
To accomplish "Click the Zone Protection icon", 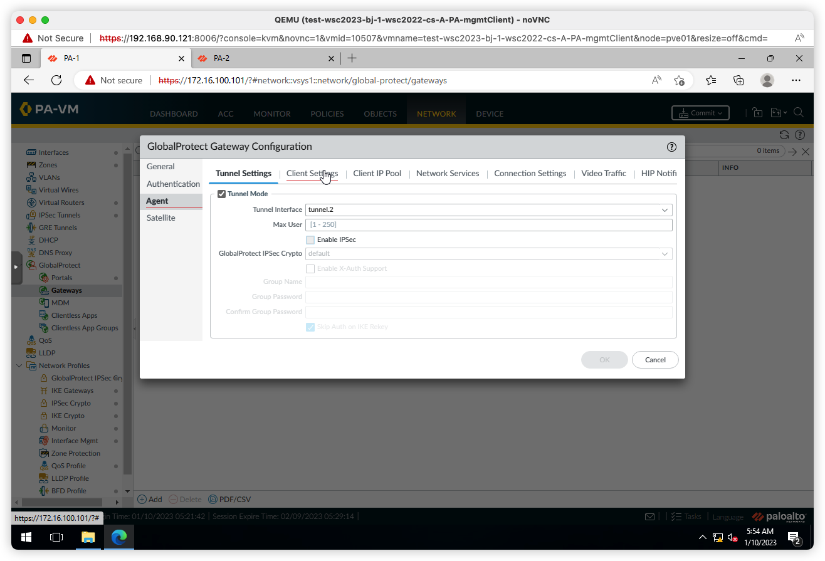I will [x=44, y=453].
